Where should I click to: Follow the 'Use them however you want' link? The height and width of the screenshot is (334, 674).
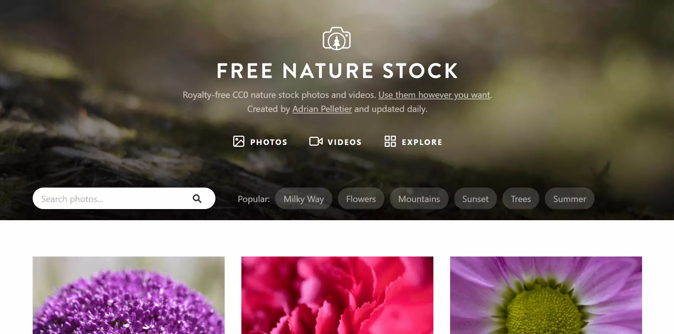click(434, 95)
